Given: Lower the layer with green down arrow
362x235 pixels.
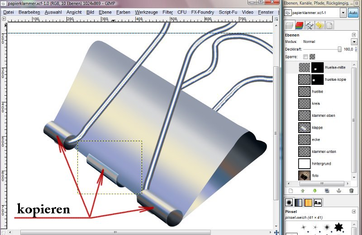Looking at the screenshot, I should point(315,191).
